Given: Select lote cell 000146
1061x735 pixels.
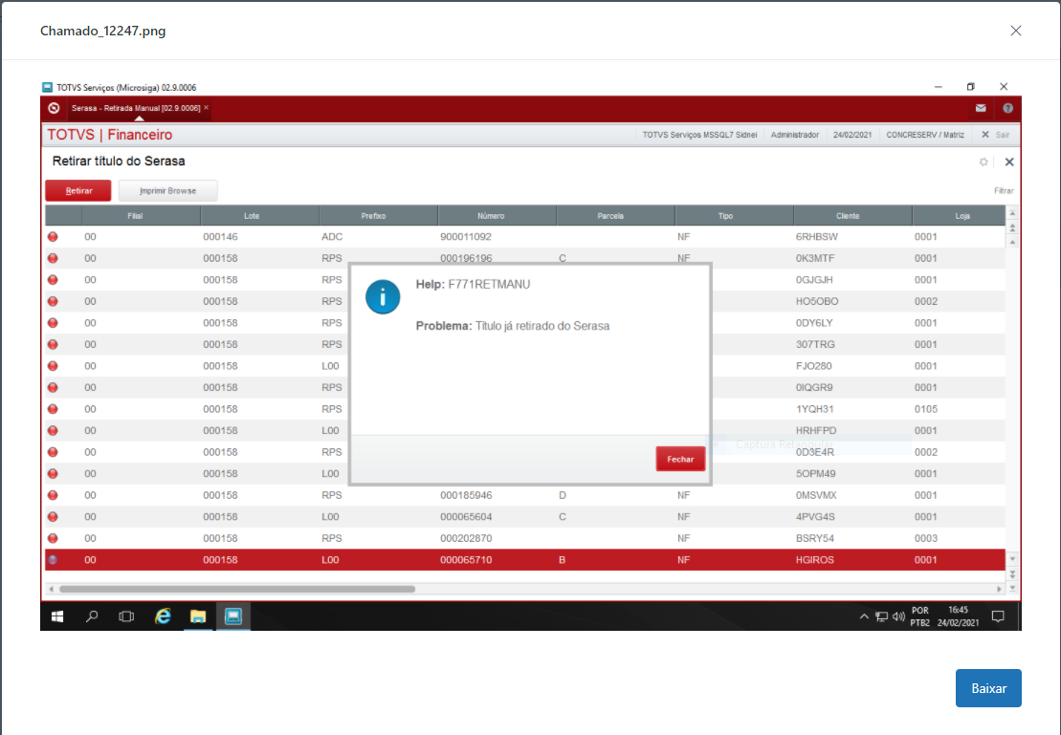Looking at the screenshot, I should (220, 237).
